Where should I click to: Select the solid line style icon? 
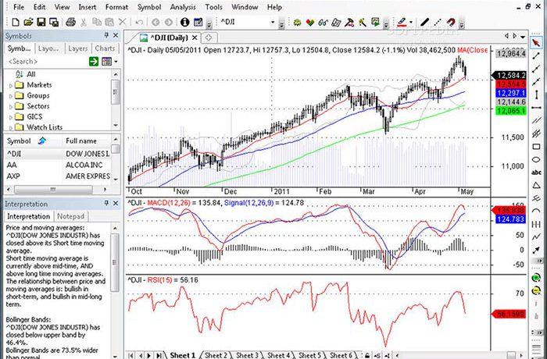coord(424,23)
